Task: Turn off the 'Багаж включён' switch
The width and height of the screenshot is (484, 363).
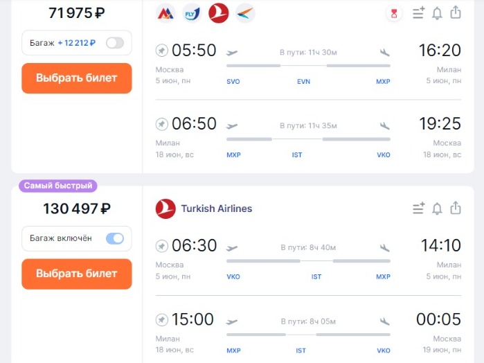Action: point(114,238)
